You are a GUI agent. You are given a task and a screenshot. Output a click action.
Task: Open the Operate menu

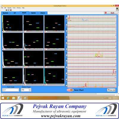10,8
